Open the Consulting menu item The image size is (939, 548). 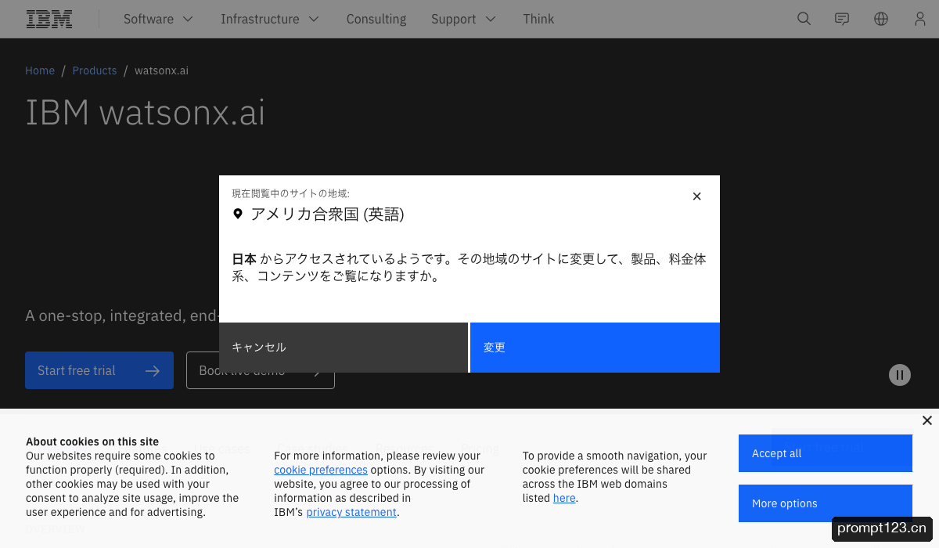(376, 19)
